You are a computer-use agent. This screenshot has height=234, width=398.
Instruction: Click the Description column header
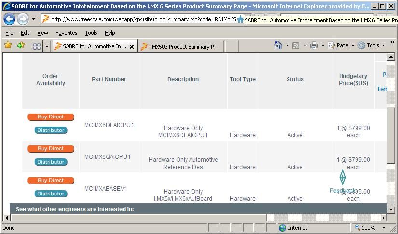[x=183, y=79]
